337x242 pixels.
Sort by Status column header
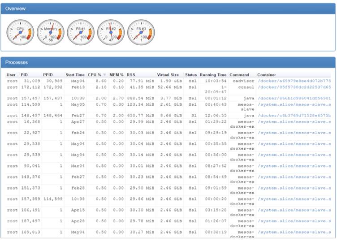pos(191,75)
